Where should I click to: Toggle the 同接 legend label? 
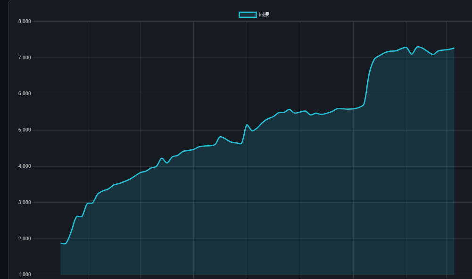264,14
